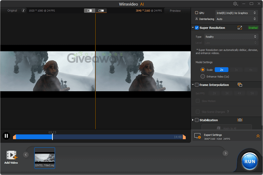Select the Scale radio button
Viewport: 263px width, 175px height.
203,70
